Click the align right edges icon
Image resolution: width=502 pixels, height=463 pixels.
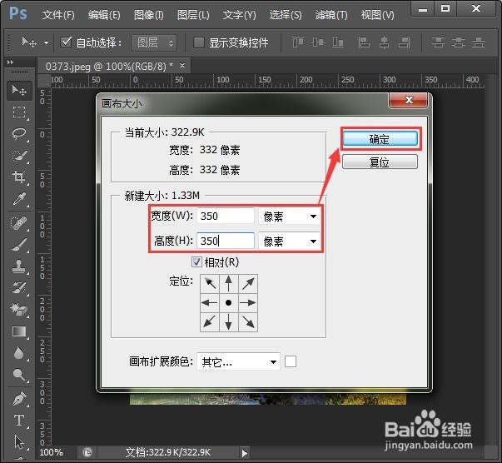tap(404, 42)
